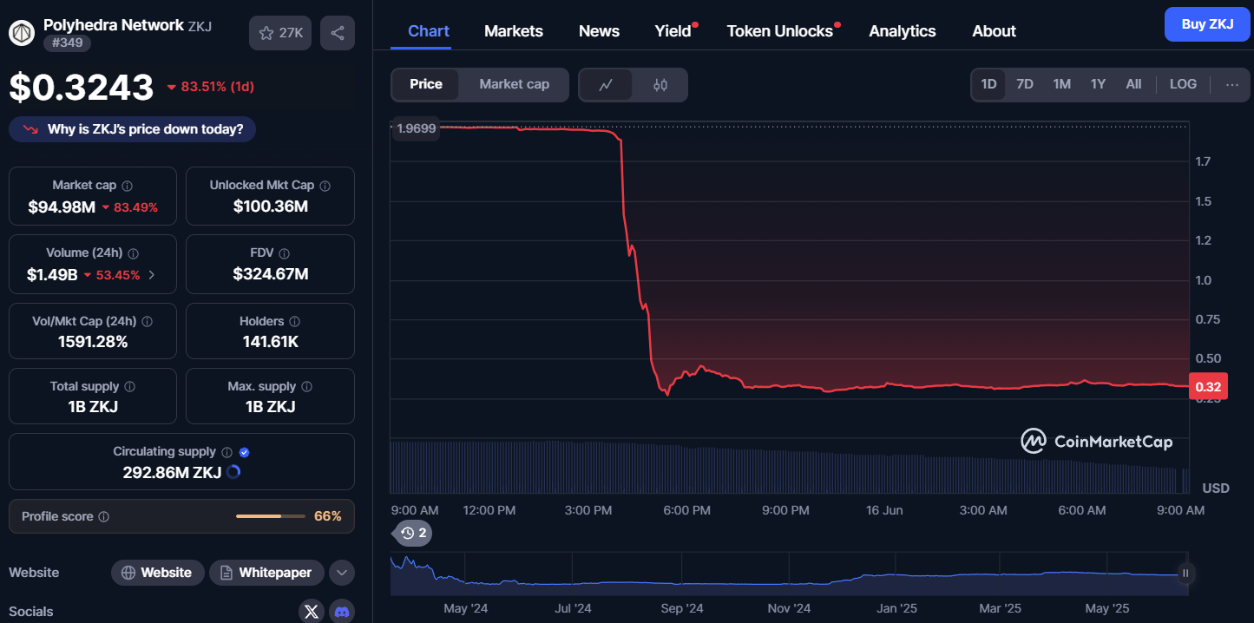Image resolution: width=1254 pixels, height=623 pixels.
Task: Click the Buy ZKJ button
Action: click(x=1206, y=24)
